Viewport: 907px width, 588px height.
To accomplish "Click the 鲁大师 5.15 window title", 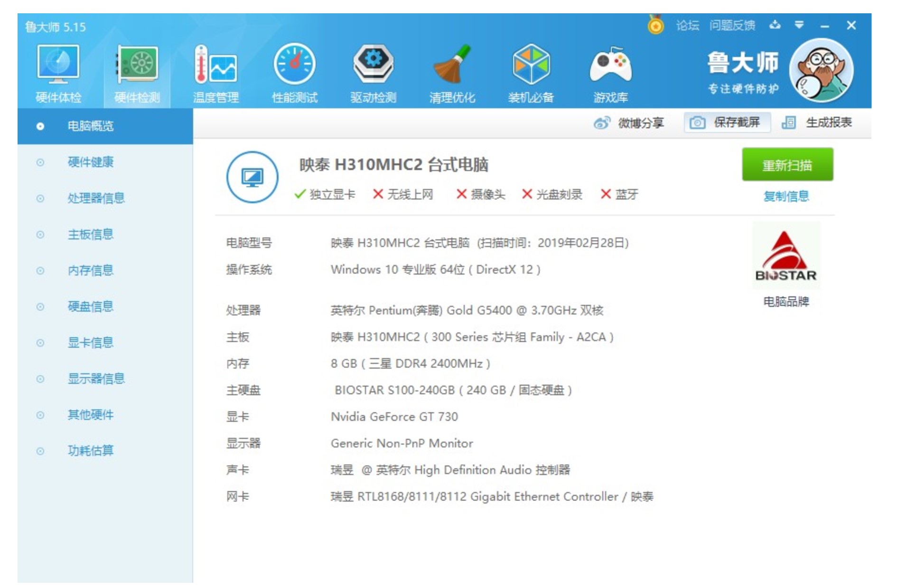I will pyautogui.click(x=56, y=27).
